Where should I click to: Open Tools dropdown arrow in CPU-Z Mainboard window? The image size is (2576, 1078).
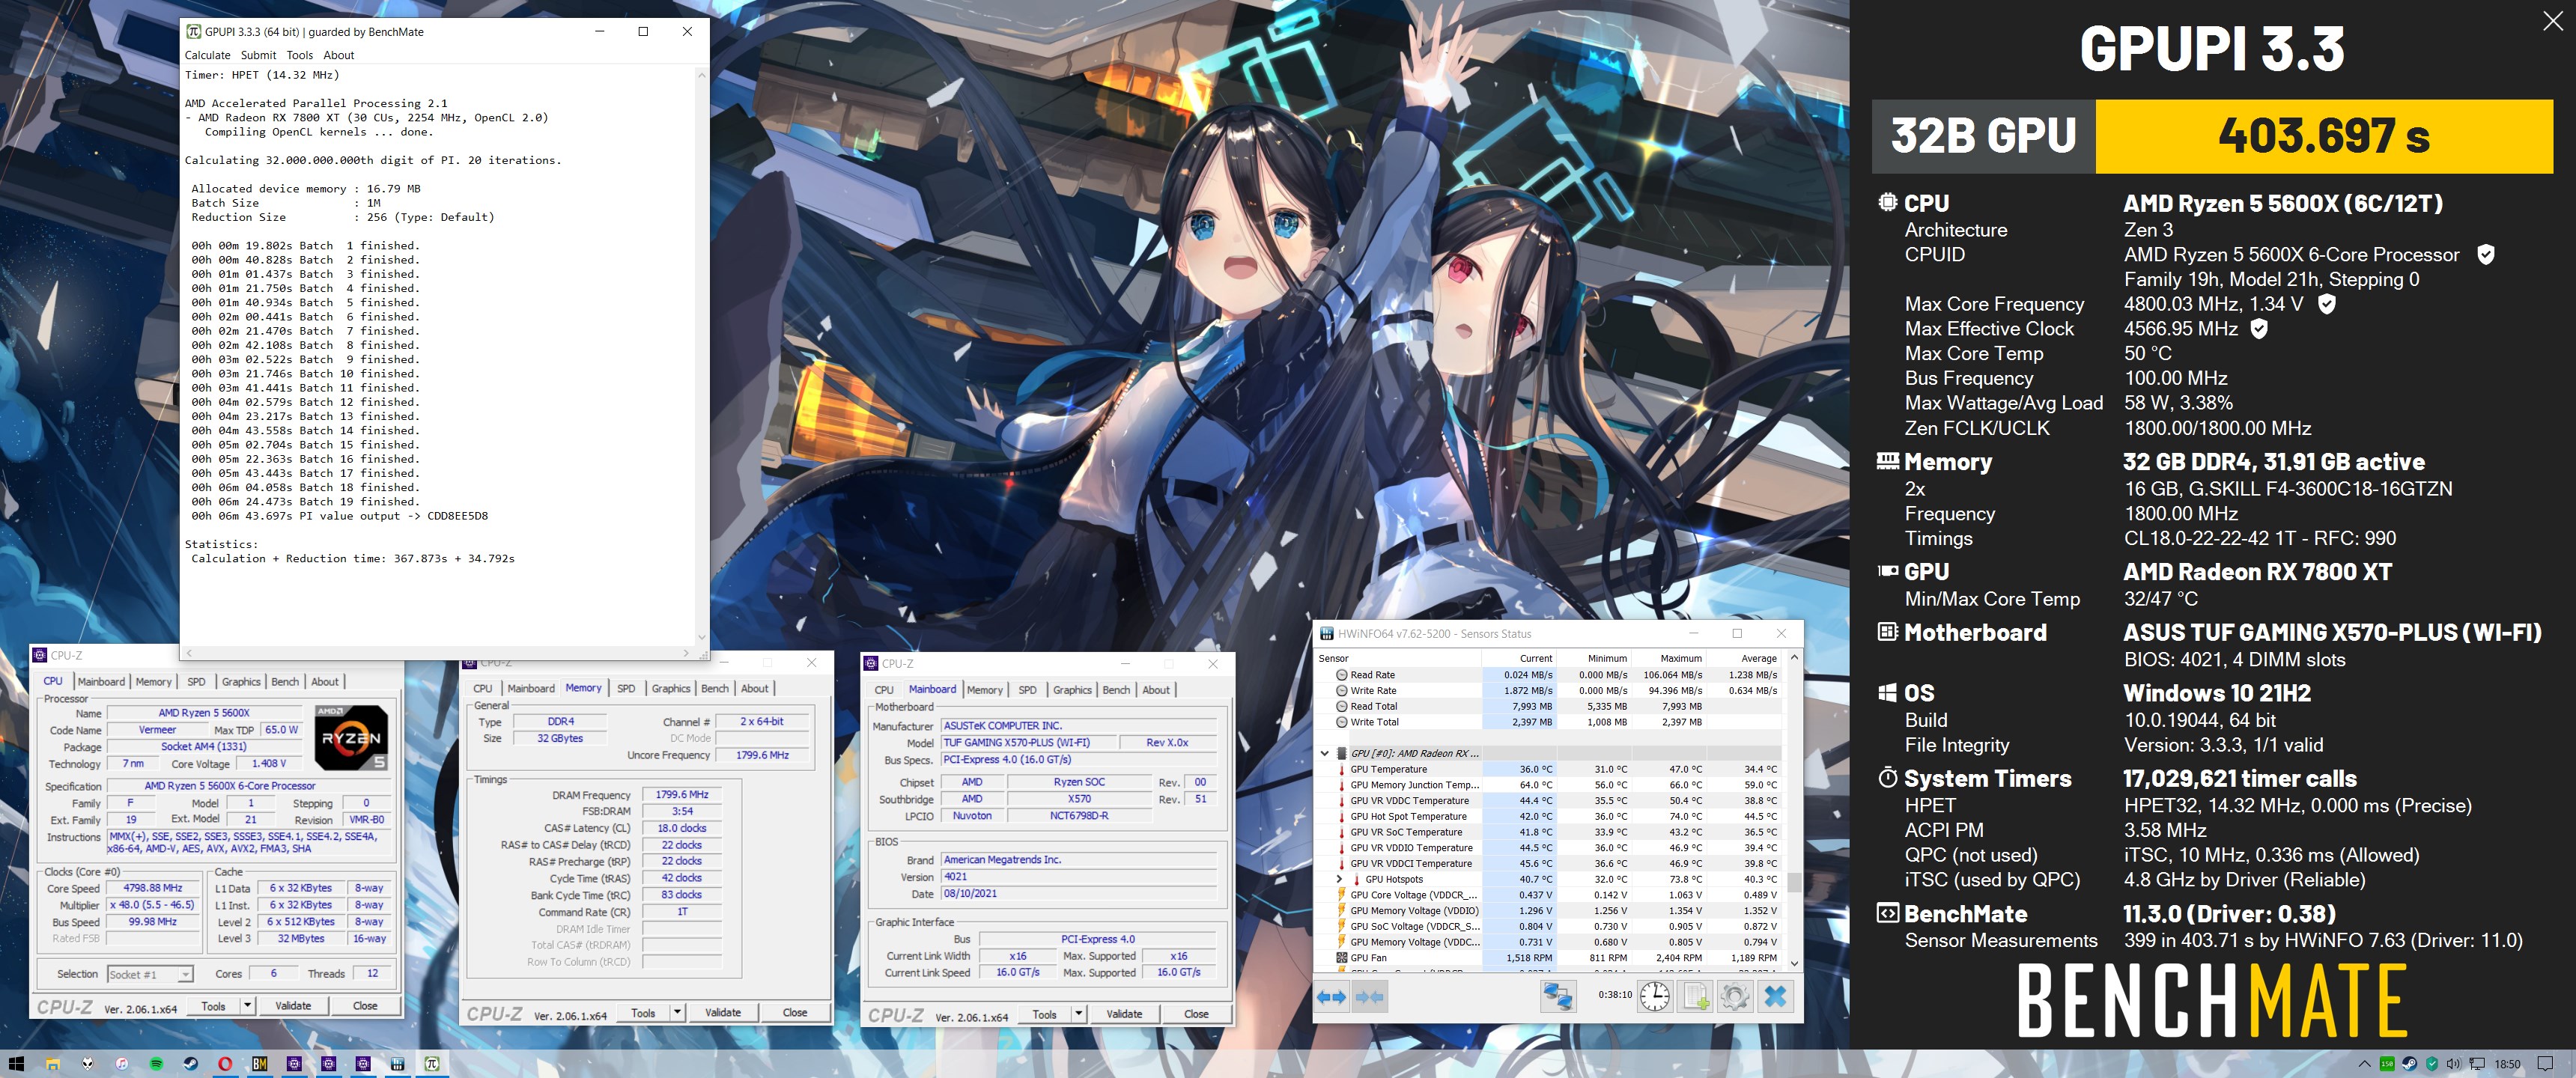point(1079,1014)
